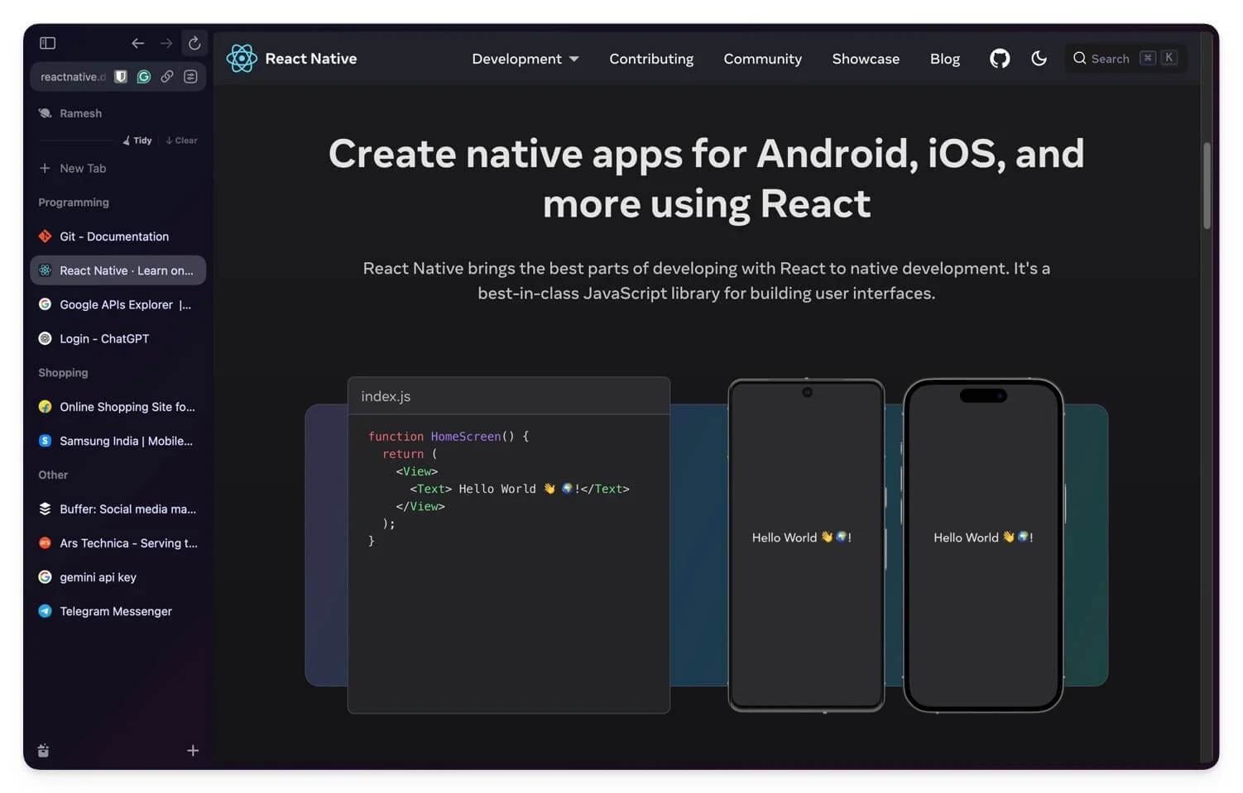Image resolution: width=1243 pixels, height=793 pixels.
Task: Open the Ramesh space title
Action: point(80,113)
